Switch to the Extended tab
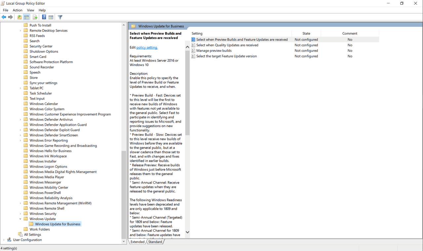 pyautogui.click(x=137, y=242)
